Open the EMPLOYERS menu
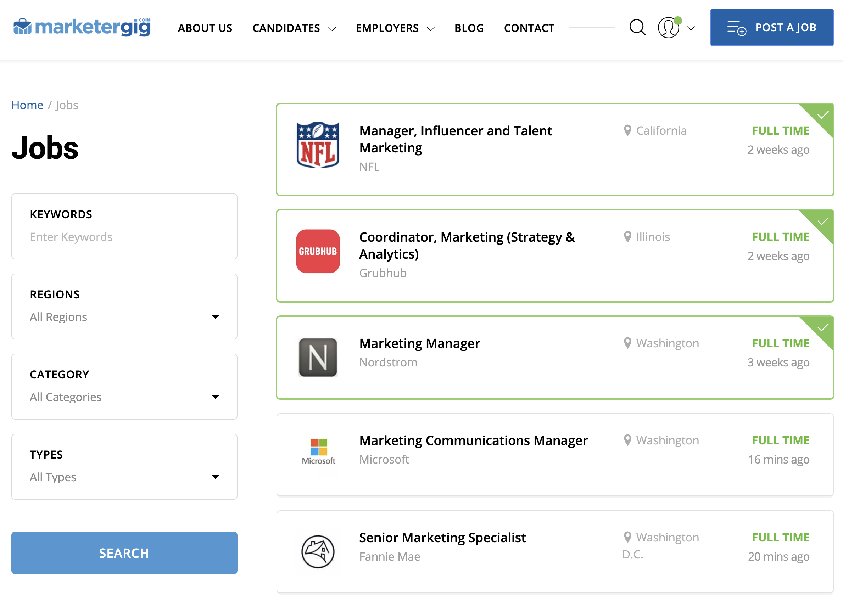Screen dimensions: 843x601 click(x=387, y=28)
